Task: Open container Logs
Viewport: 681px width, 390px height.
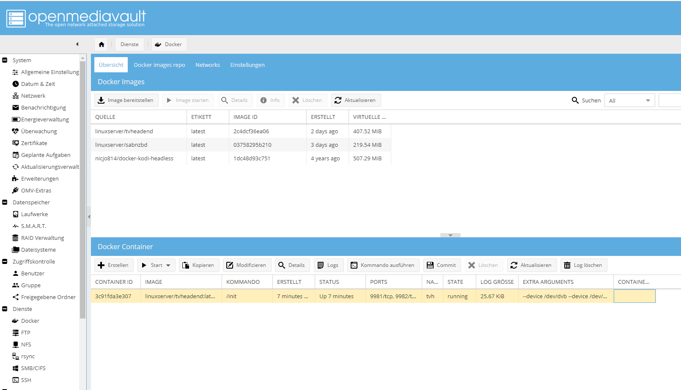Action: click(x=329, y=265)
